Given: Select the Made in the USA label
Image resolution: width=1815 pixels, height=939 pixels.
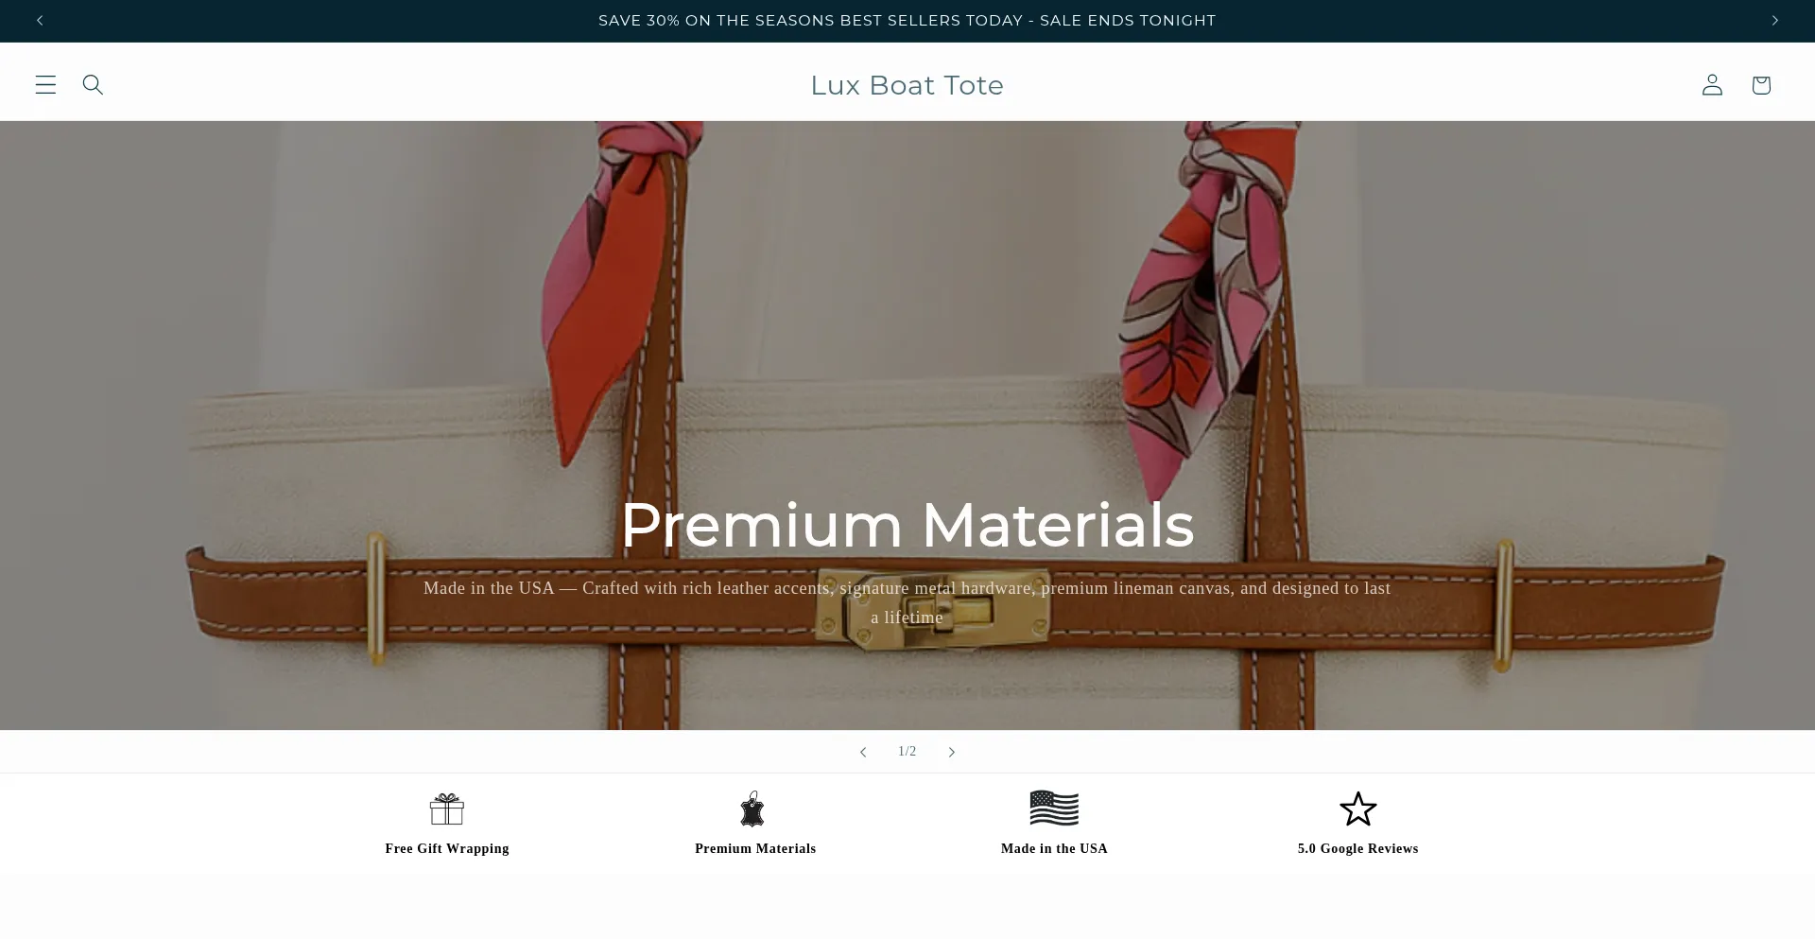Looking at the screenshot, I should click(x=1054, y=849).
